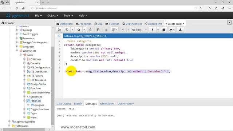Switch to the Properties tab
This screenshot has height=131, width=233.
tap(83, 24)
